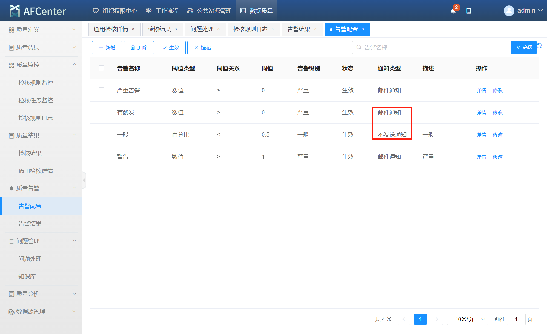Close the 检核结果 tab with its x
This screenshot has height=334, width=547.
coord(176,29)
